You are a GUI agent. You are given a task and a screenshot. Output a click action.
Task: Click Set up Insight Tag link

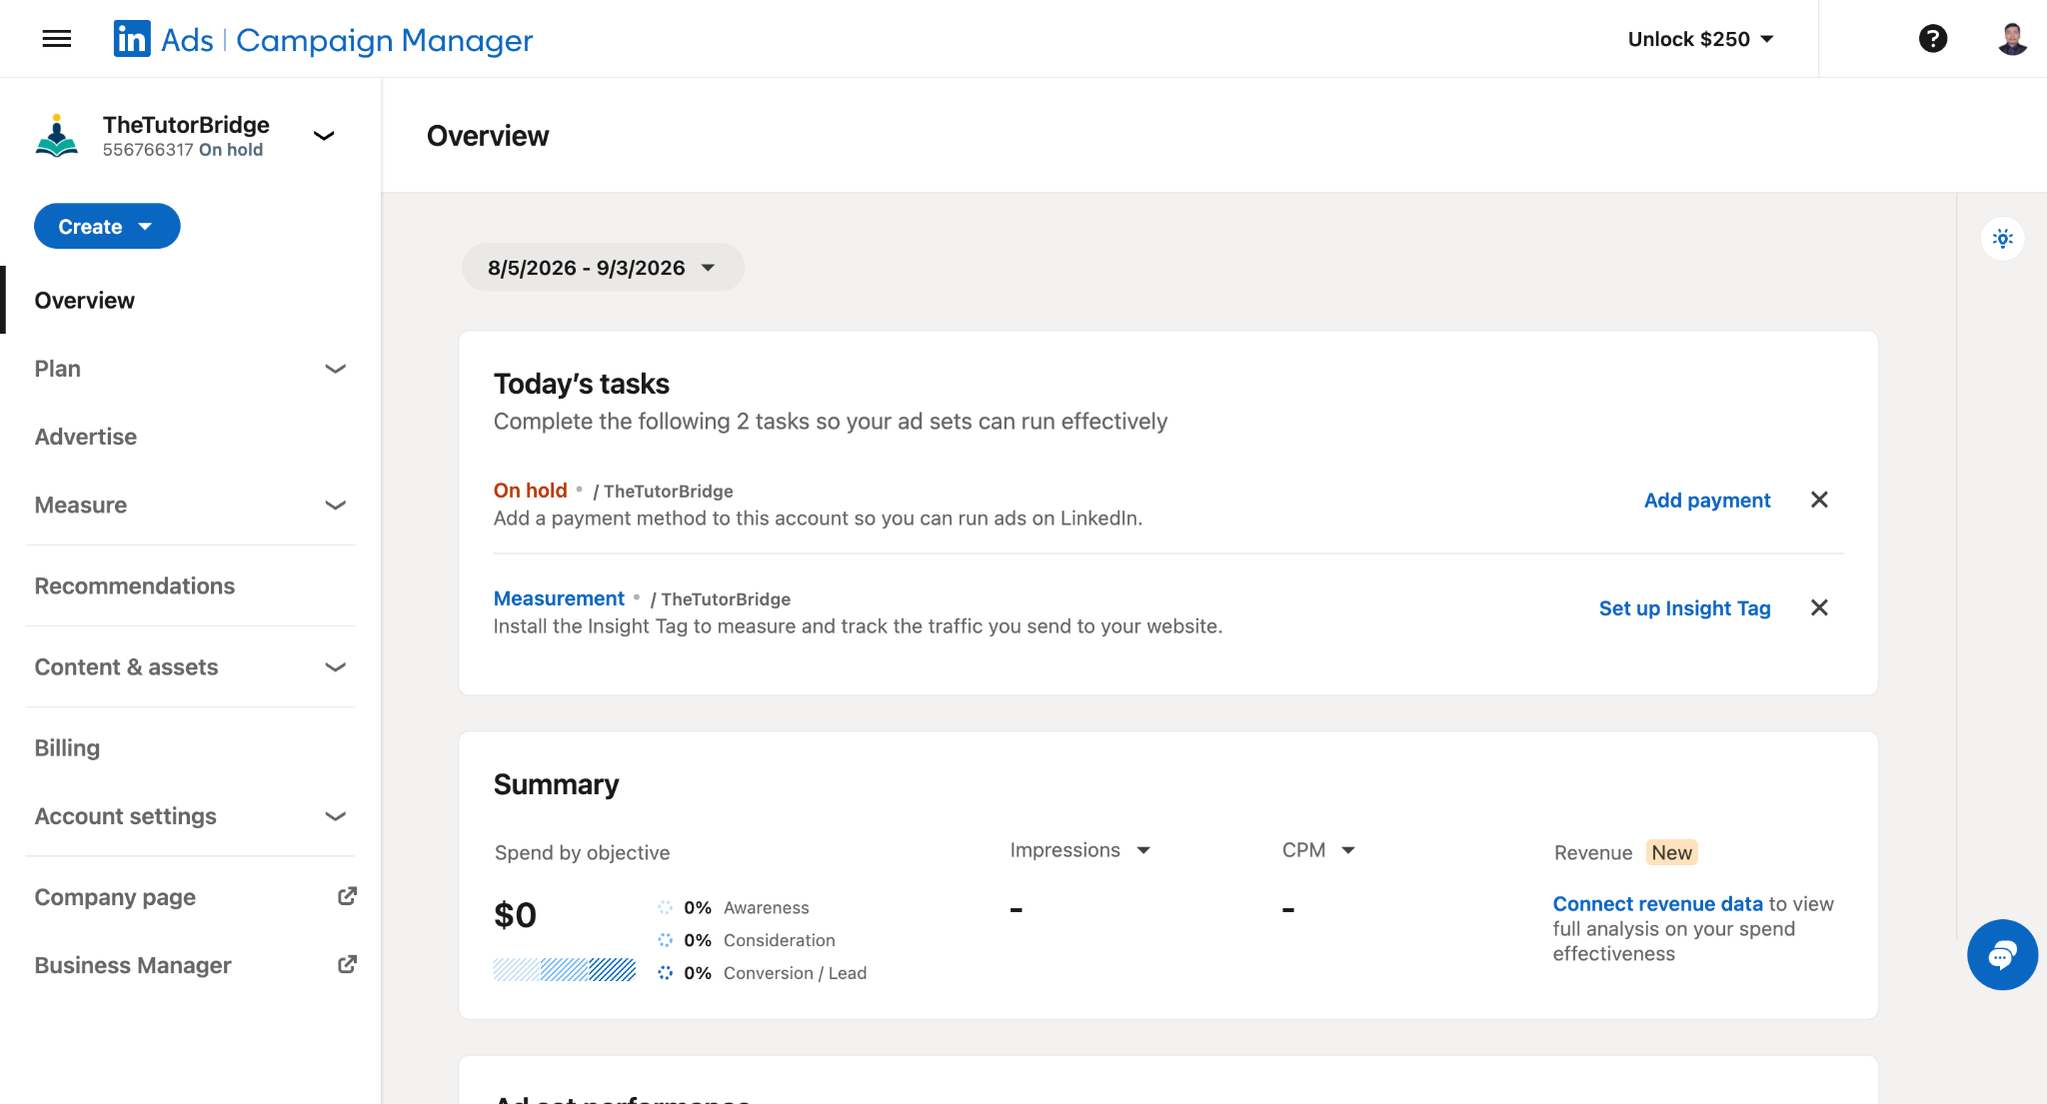(x=1684, y=608)
